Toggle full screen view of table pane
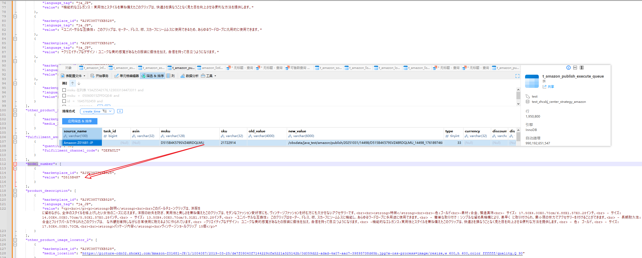This screenshot has width=642, height=258. point(517,76)
